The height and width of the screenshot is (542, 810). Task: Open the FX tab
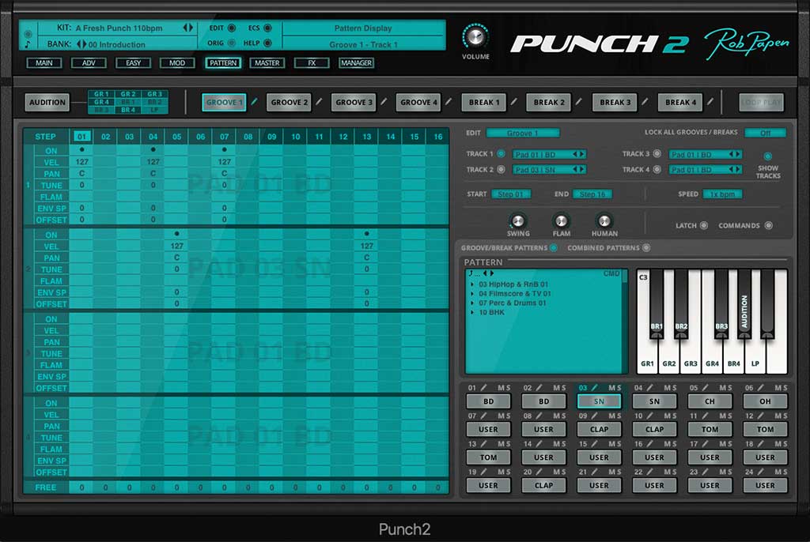(x=312, y=63)
